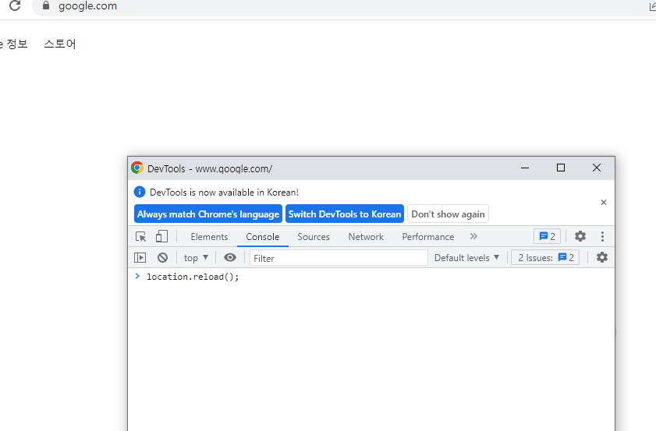Click the console Filter input field

click(339, 258)
